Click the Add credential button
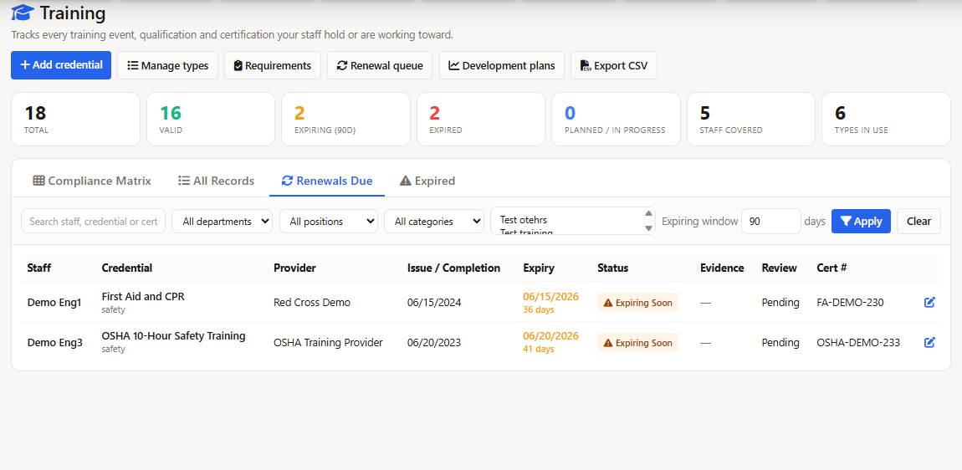This screenshot has width=962, height=470. pyautogui.click(x=61, y=65)
